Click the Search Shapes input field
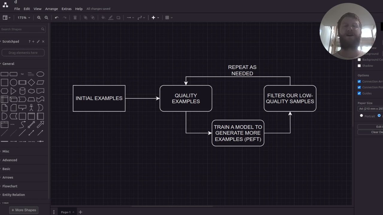This screenshot has height=215, width=383. (x=22, y=29)
